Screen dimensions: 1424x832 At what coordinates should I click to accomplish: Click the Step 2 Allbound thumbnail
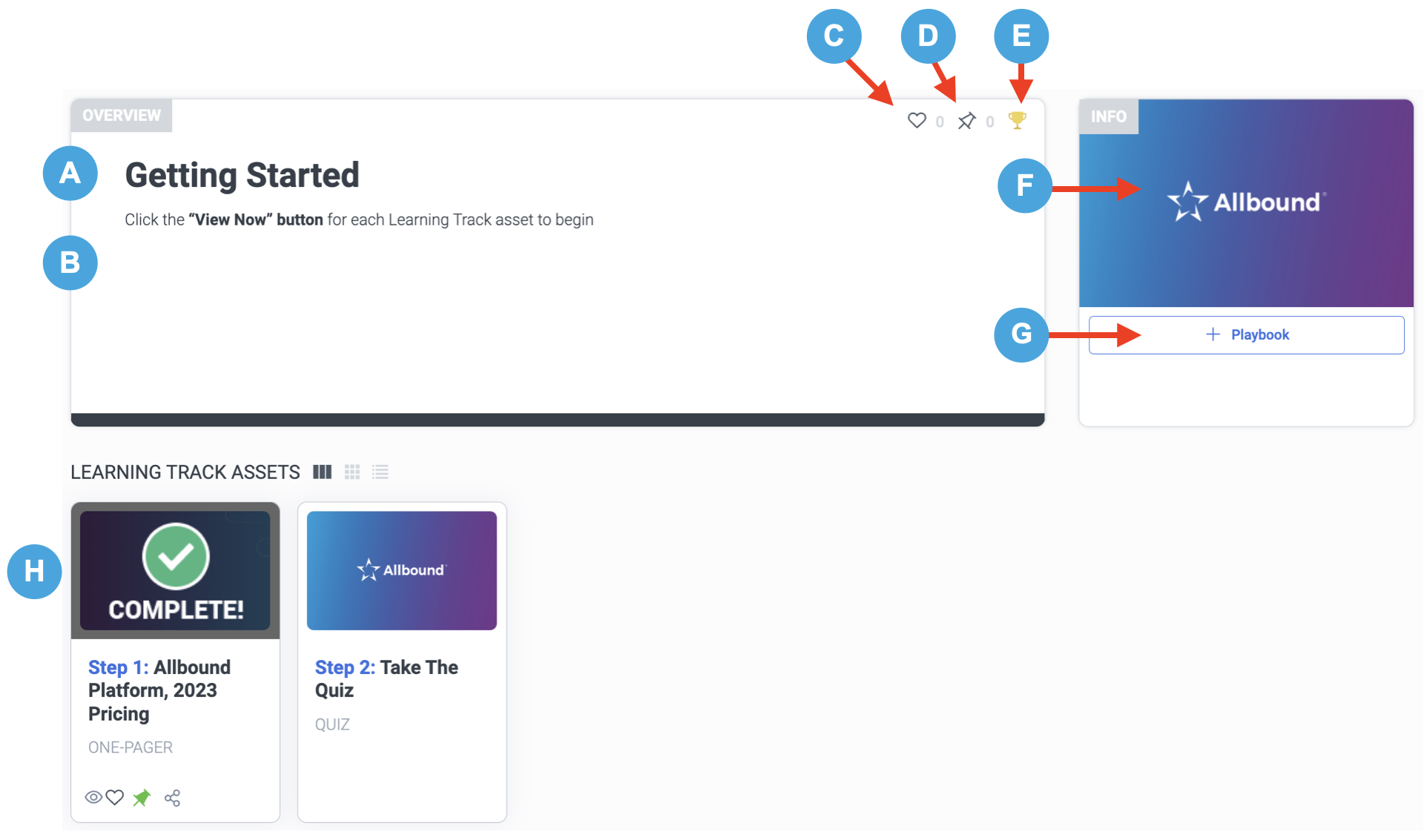click(x=402, y=570)
